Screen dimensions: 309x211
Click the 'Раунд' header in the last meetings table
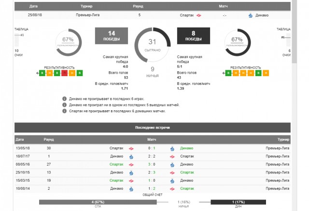click(49, 139)
